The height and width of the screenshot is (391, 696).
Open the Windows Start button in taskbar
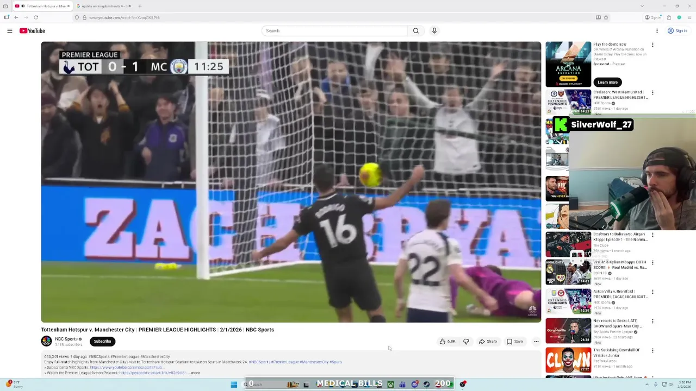[x=234, y=384]
